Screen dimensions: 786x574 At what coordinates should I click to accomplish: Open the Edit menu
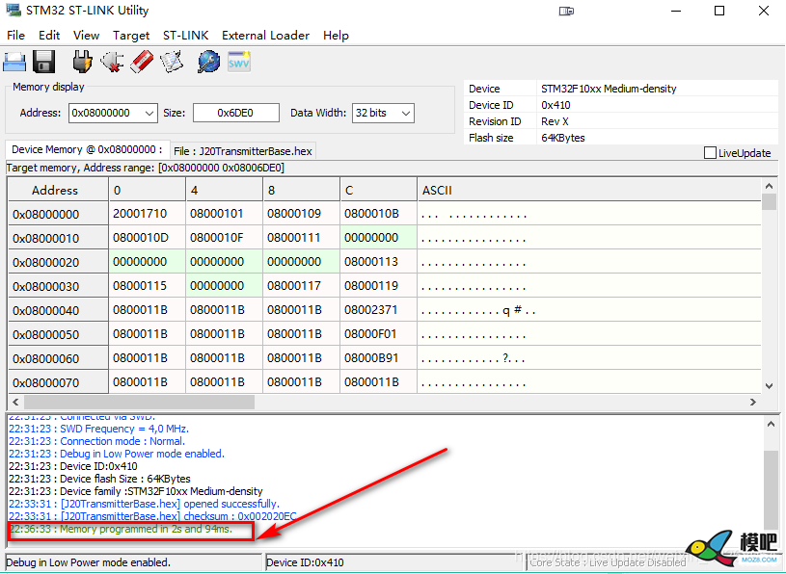point(49,36)
